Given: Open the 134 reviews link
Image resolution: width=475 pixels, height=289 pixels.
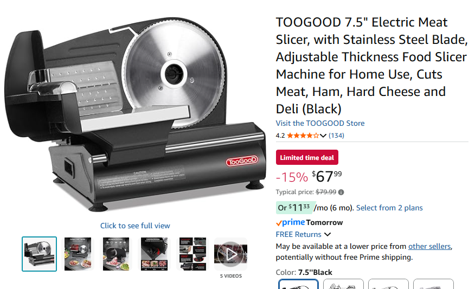Looking at the screenshot, I should coord(336,136).
